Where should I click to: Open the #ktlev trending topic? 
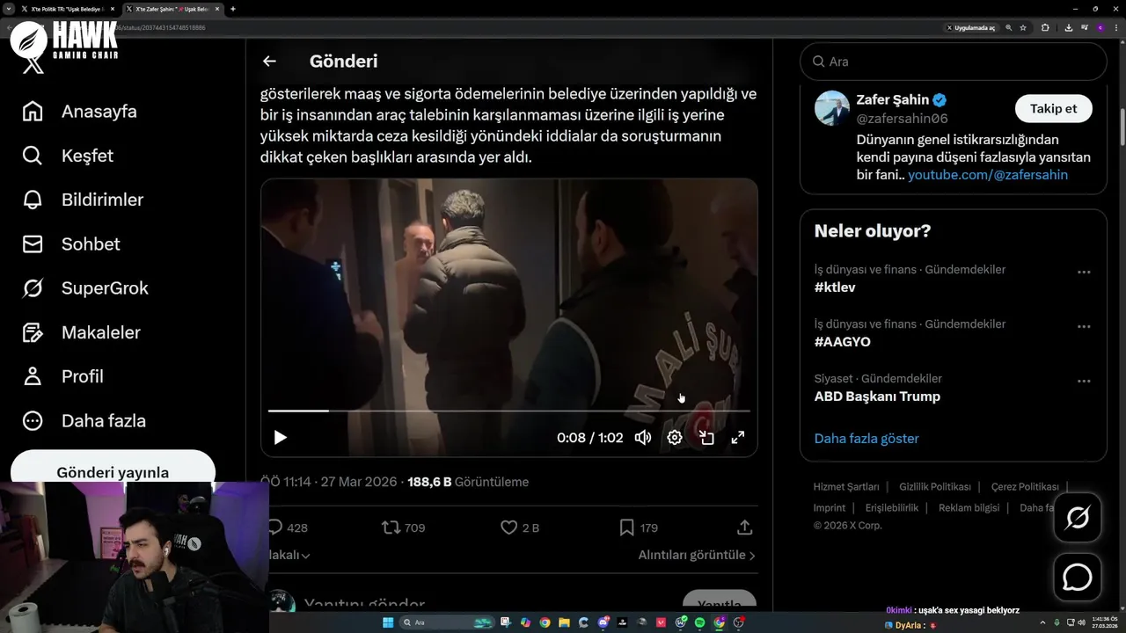[x=835, y=287]
